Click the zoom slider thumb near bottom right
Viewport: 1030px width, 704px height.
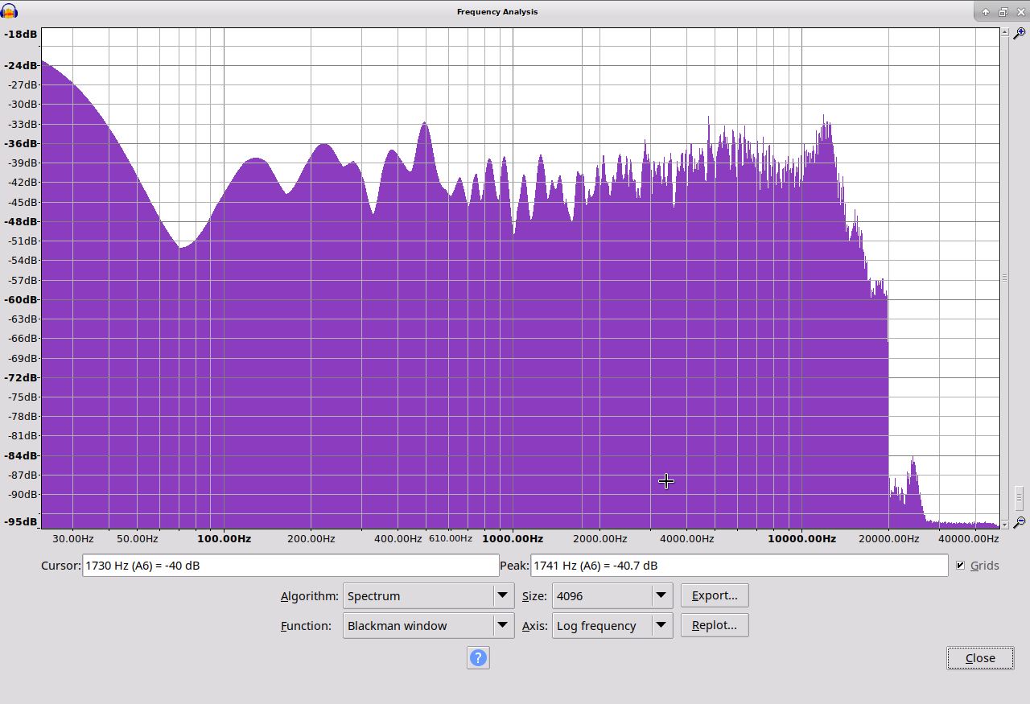click(1019, 497)
